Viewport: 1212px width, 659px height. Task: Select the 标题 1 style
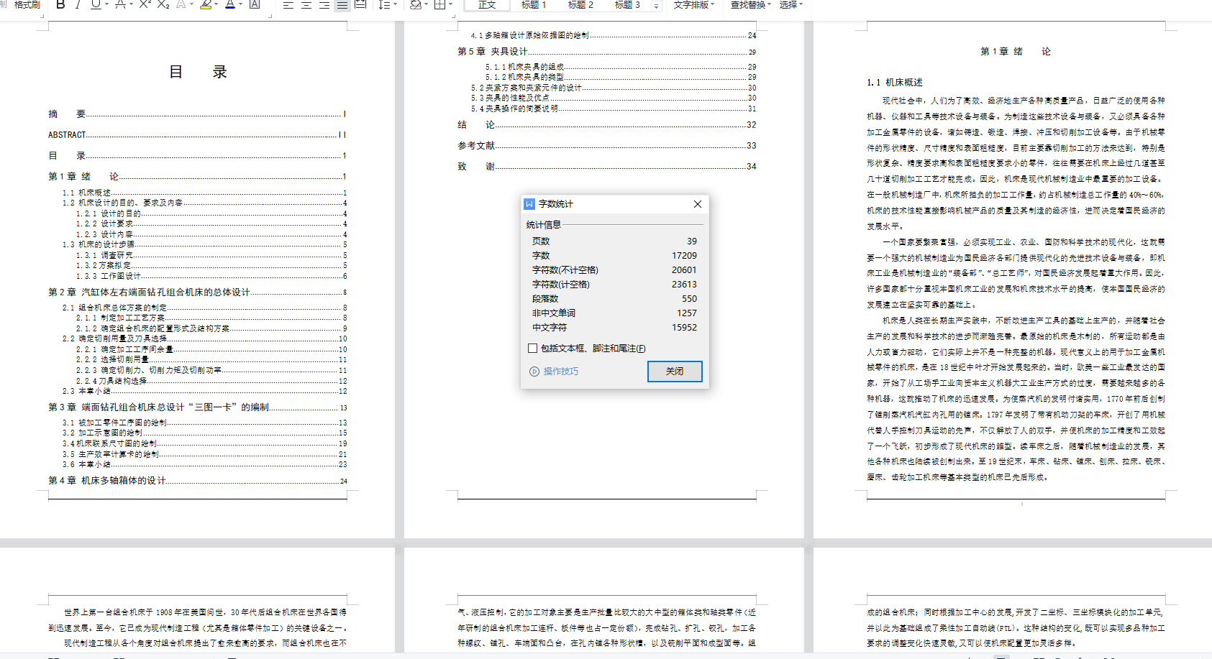[x=533, y=4]
